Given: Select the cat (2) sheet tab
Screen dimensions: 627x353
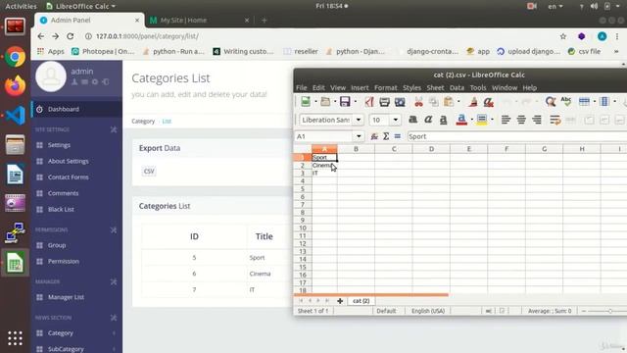Looking at the screenshot, I should pos(361,301).
